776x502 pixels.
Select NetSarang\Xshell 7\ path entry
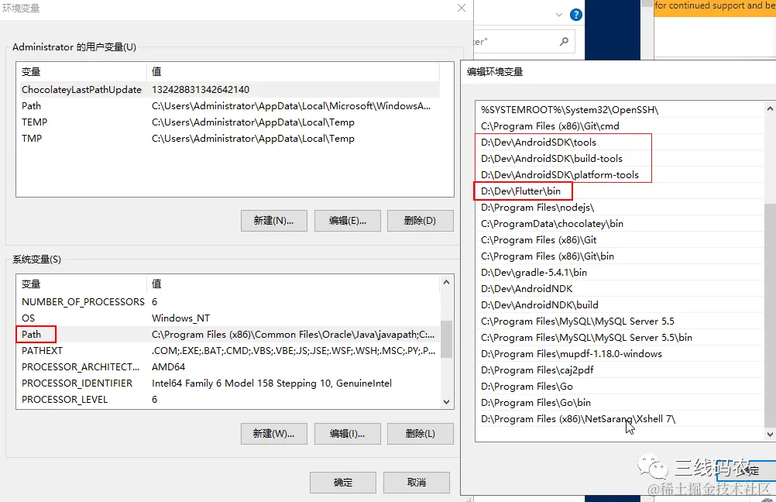click(x=620, y=419)
